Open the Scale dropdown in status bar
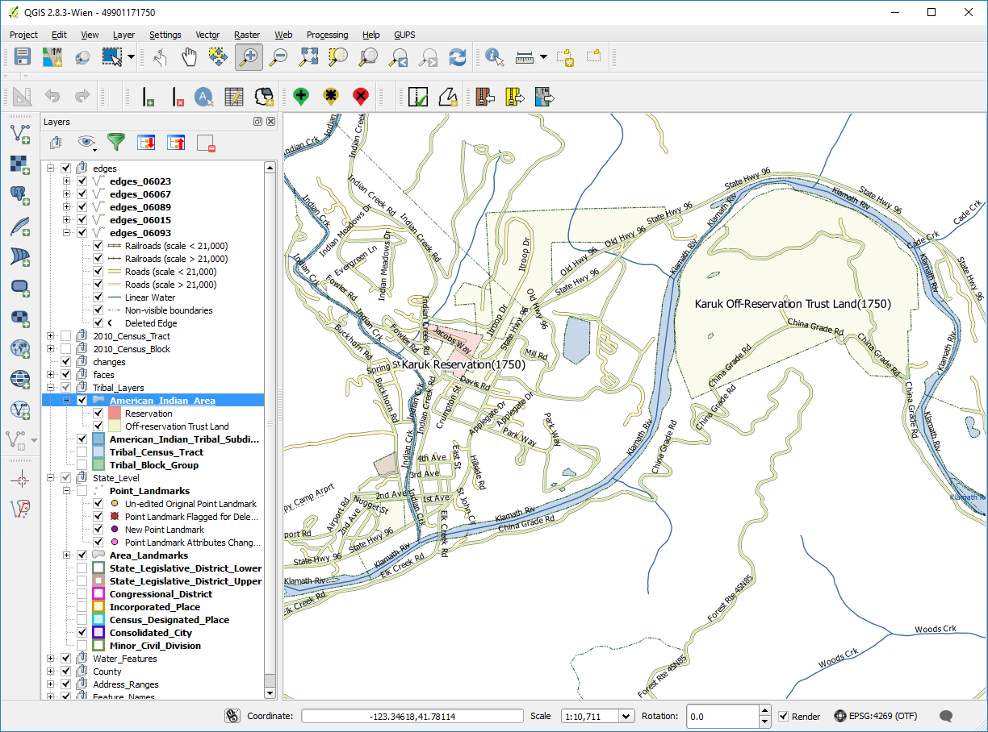 coord(626,716)
